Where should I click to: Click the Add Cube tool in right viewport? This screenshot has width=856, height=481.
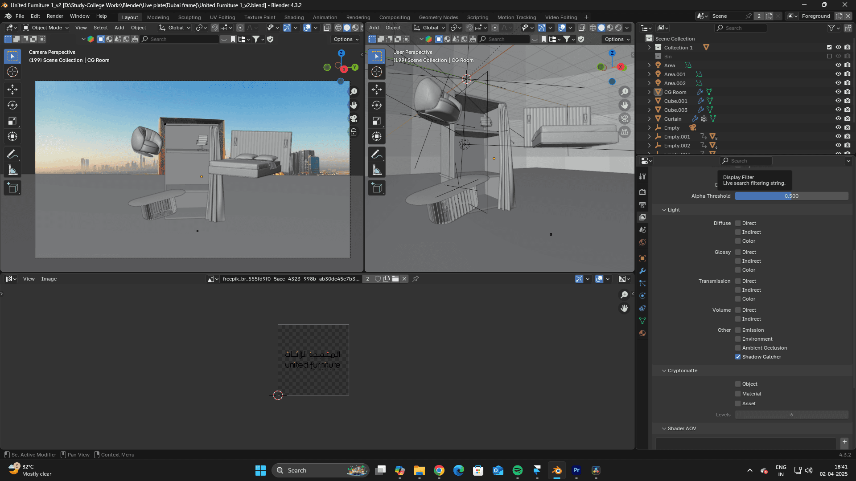pos(377,188)
